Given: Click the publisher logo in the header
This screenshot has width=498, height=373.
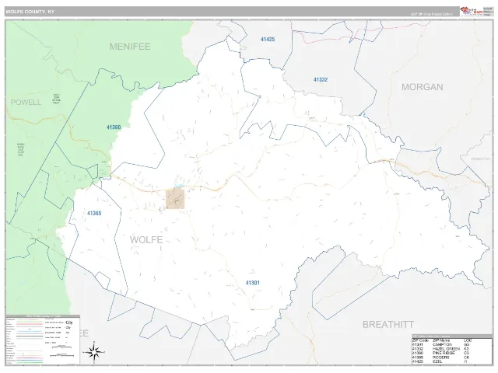Looking at the screenshot, I should coord(471,11).
